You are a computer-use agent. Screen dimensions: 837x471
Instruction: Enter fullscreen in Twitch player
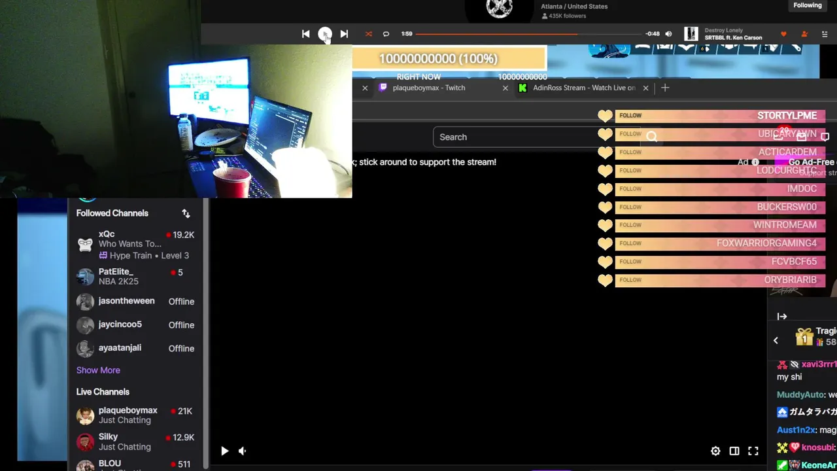pyautogui.click(x=753, y=451)
